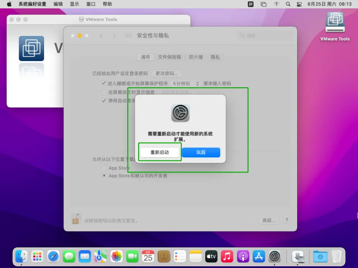The width and height of the screenshot is (358, 268).
Task: Open Contacts from the Dock
Action: [x=164, y=257]
